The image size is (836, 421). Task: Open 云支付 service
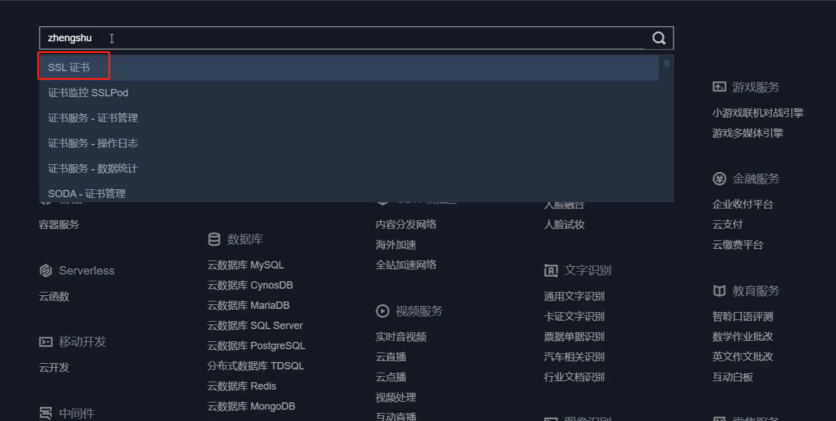(728, 225)
